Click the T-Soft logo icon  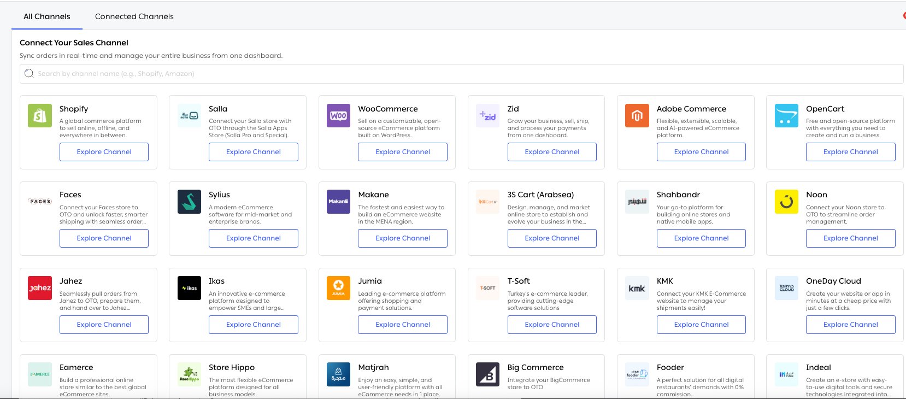pos(487,288)
